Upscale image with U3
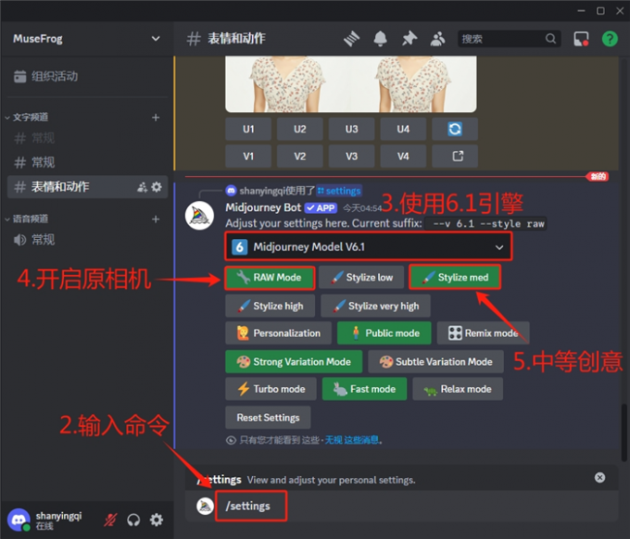The width and height of the screenshot is (630, 539). (x=351, y=129)
